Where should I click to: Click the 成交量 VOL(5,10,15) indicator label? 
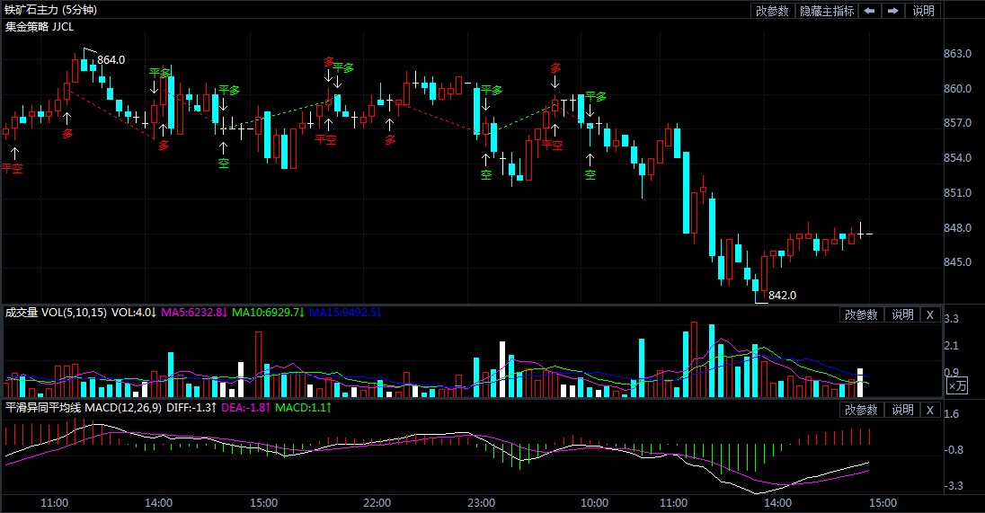point(56,313)
